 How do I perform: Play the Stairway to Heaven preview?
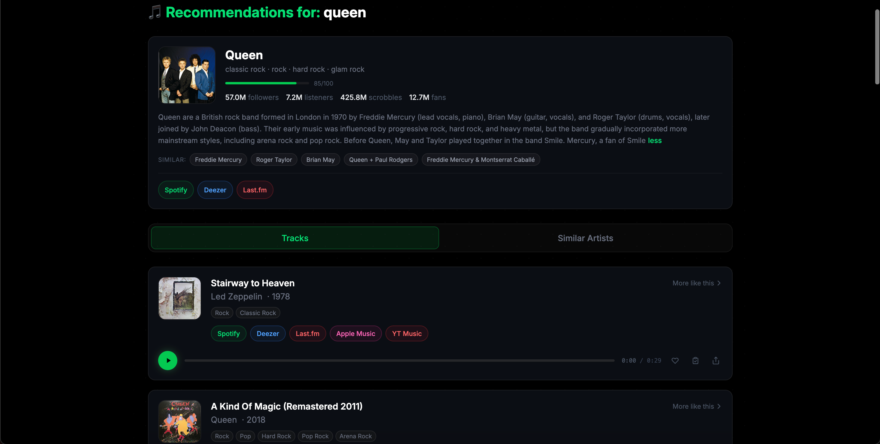pos(167,361)
